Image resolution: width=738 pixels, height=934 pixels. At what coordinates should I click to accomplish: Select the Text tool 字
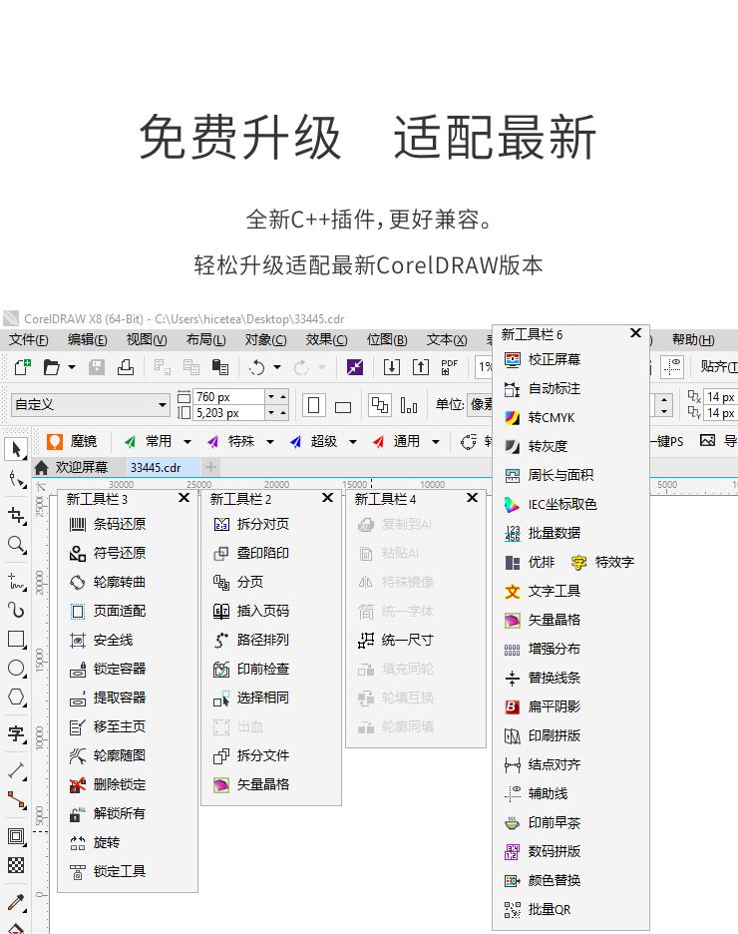pyautogui.click(x=16, y=733)
